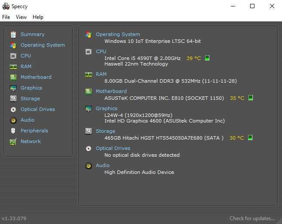Open the View menu
Image resolution: width=282 pixels, height=224 pixels.
click(21, 17)
